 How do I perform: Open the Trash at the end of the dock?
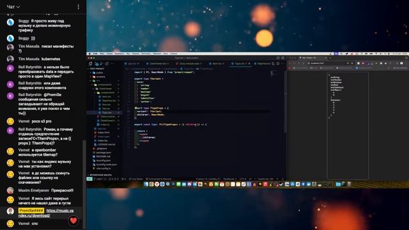349,185
